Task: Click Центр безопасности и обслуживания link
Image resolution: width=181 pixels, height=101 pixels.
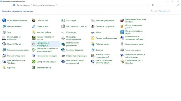Action: [135, 56]
